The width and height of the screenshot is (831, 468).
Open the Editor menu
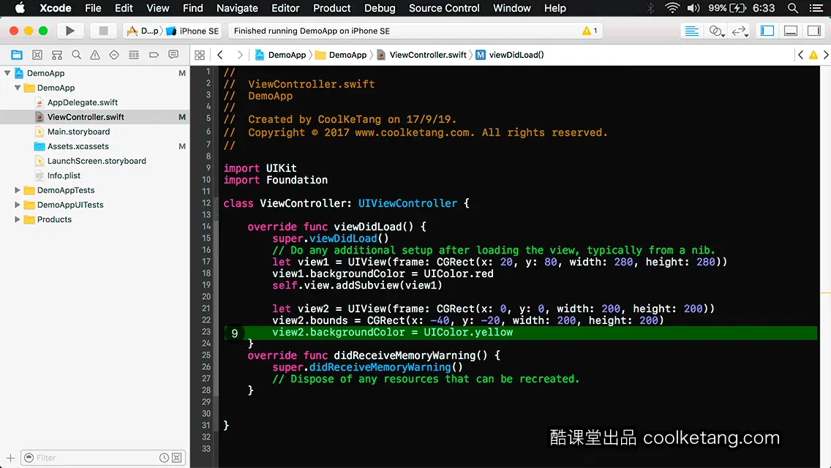(285, 8)
